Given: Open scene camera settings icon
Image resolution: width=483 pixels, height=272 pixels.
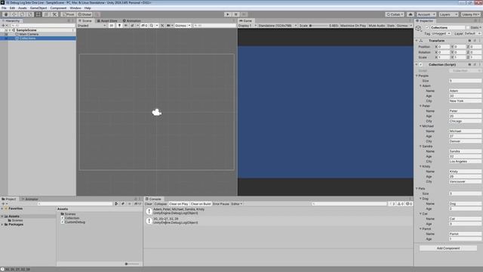Looking at the screenshot, I should click(x=168, y=26).
